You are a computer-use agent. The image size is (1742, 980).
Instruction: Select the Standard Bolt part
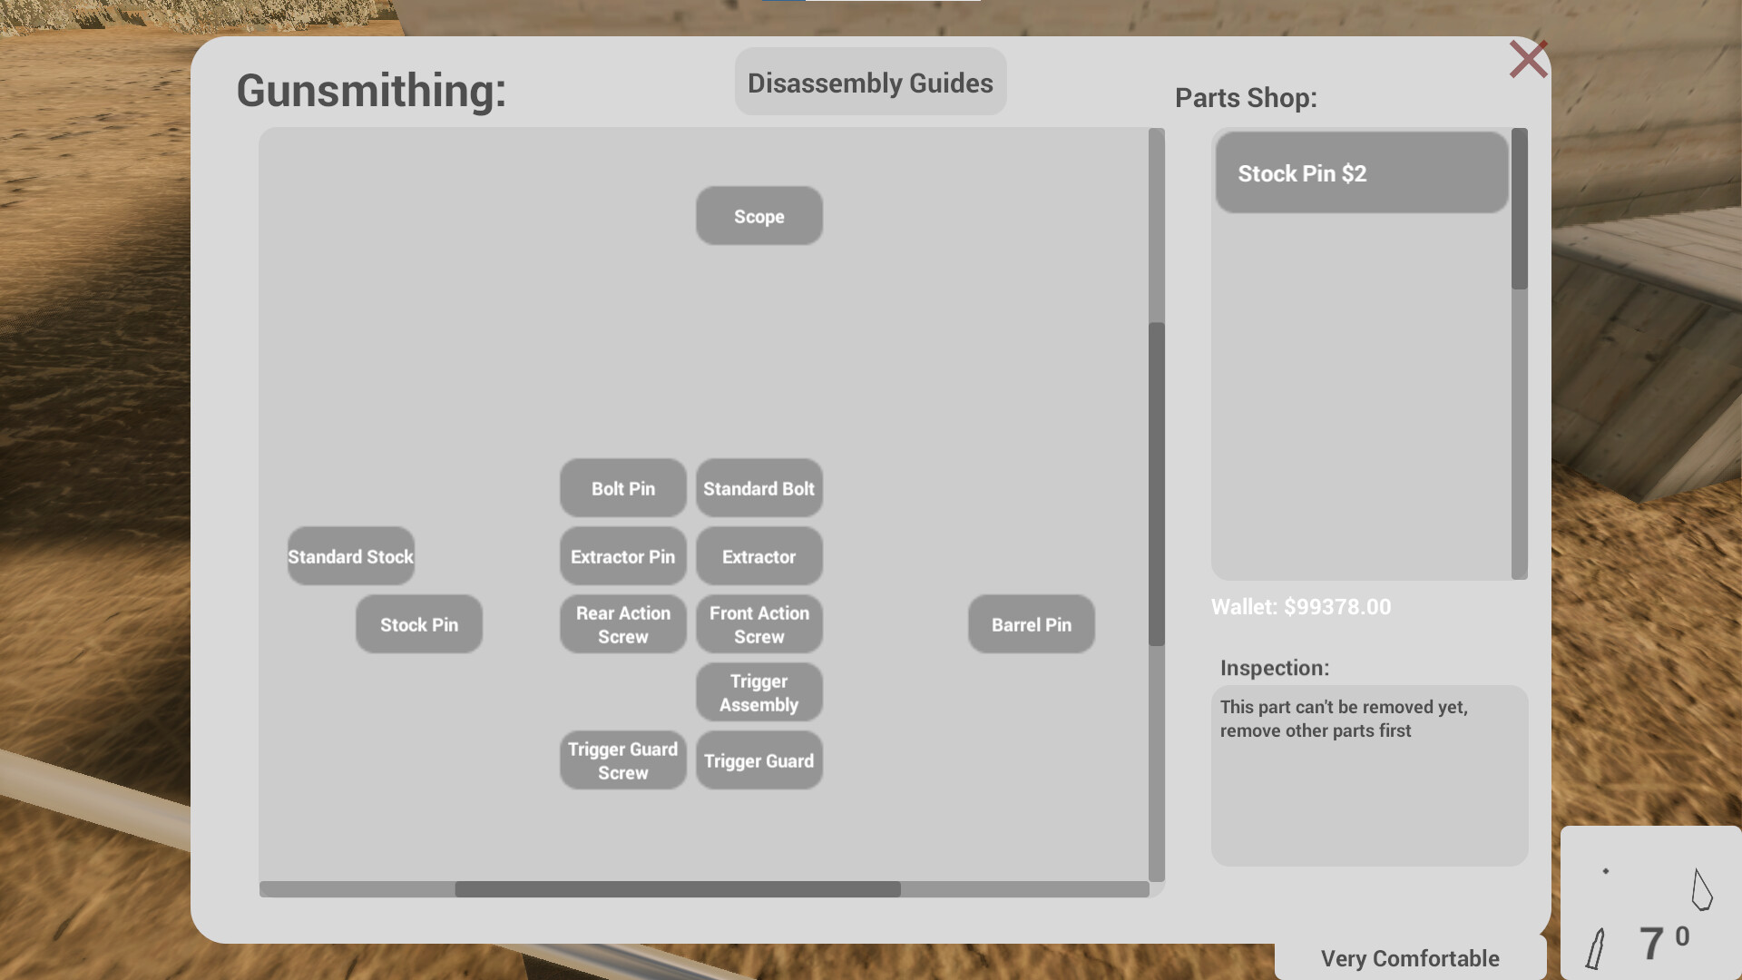[758, 488]
